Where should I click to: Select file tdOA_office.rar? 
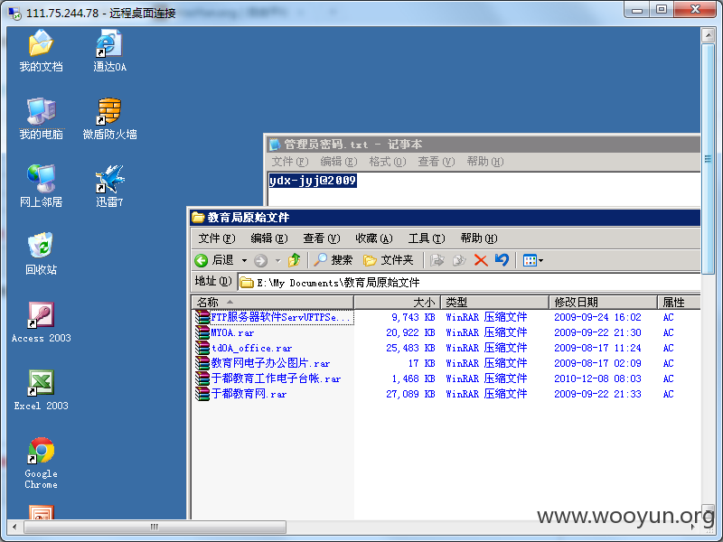[x=244, y=348]
